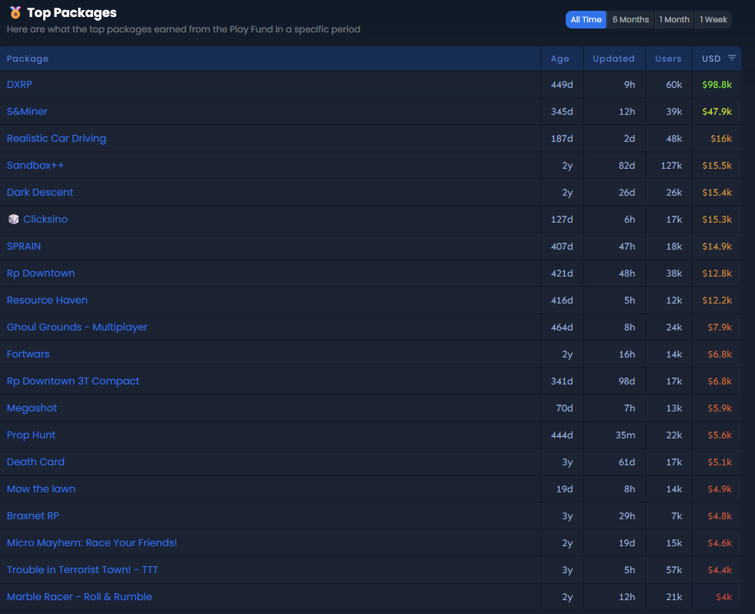Click the Clicksino dice icon

[x=14, y=220]
